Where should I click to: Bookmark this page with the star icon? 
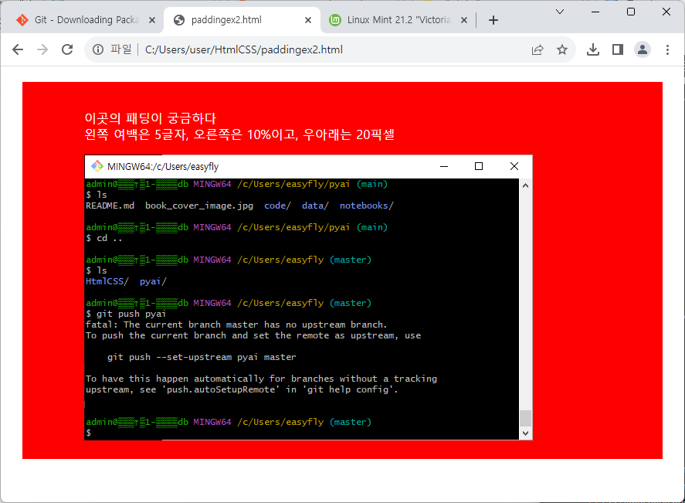click(x=562, y=49)
